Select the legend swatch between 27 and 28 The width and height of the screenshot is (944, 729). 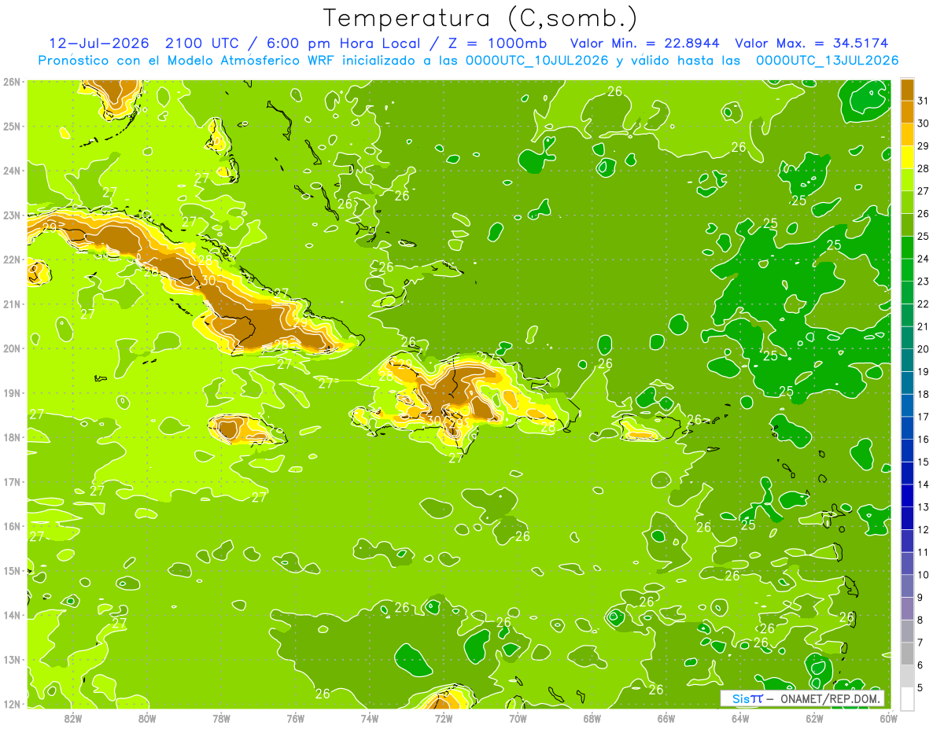click(x=907, y=179)
